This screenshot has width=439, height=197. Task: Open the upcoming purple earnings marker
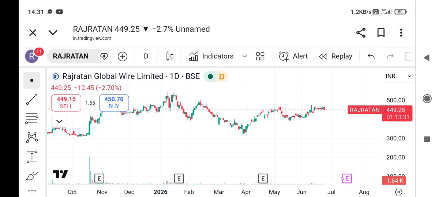[346, 178]
